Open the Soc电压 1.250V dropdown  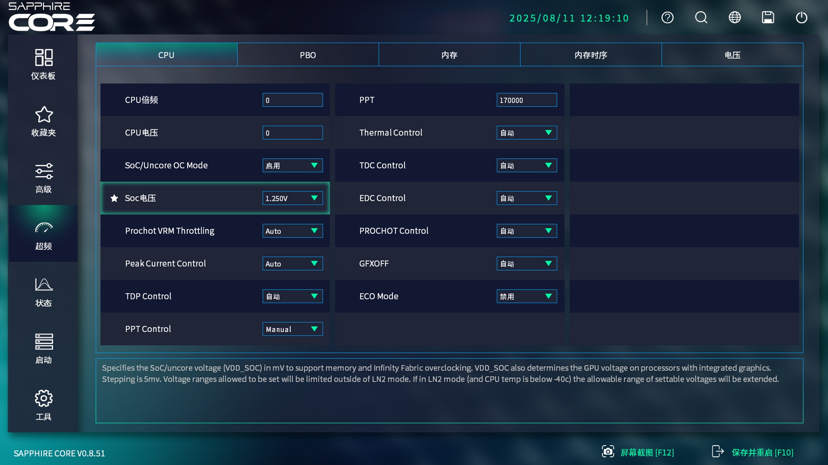coord(292,198)
